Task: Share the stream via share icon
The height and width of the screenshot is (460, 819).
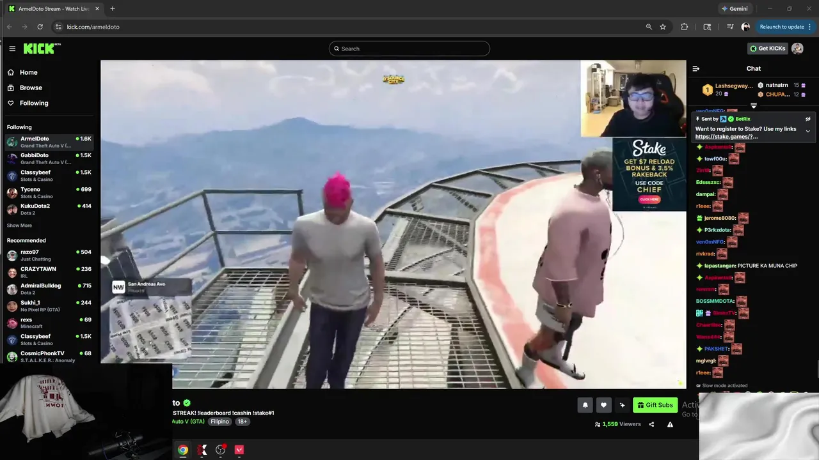Action: click(x=651, y=424)
